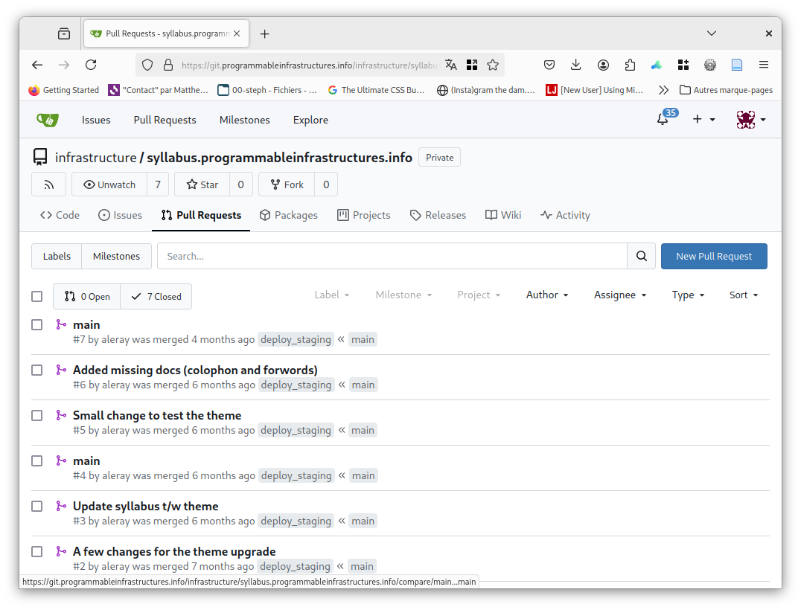This screenshot has height=610, width=801.
Task: Switch to the Code tab
Action: tap(60, 215)
